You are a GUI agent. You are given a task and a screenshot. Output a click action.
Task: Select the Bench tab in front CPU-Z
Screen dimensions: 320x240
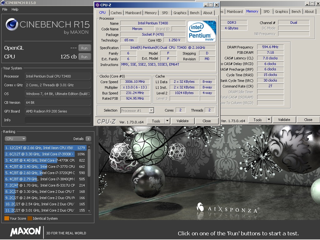point(194,12)
